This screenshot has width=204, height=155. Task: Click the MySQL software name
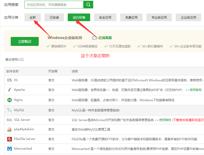pyautogui.click(x=19, y=110)
